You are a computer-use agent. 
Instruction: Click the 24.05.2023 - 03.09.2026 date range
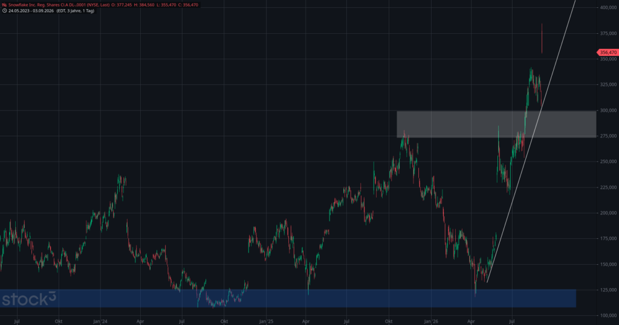tap(32, 11)
